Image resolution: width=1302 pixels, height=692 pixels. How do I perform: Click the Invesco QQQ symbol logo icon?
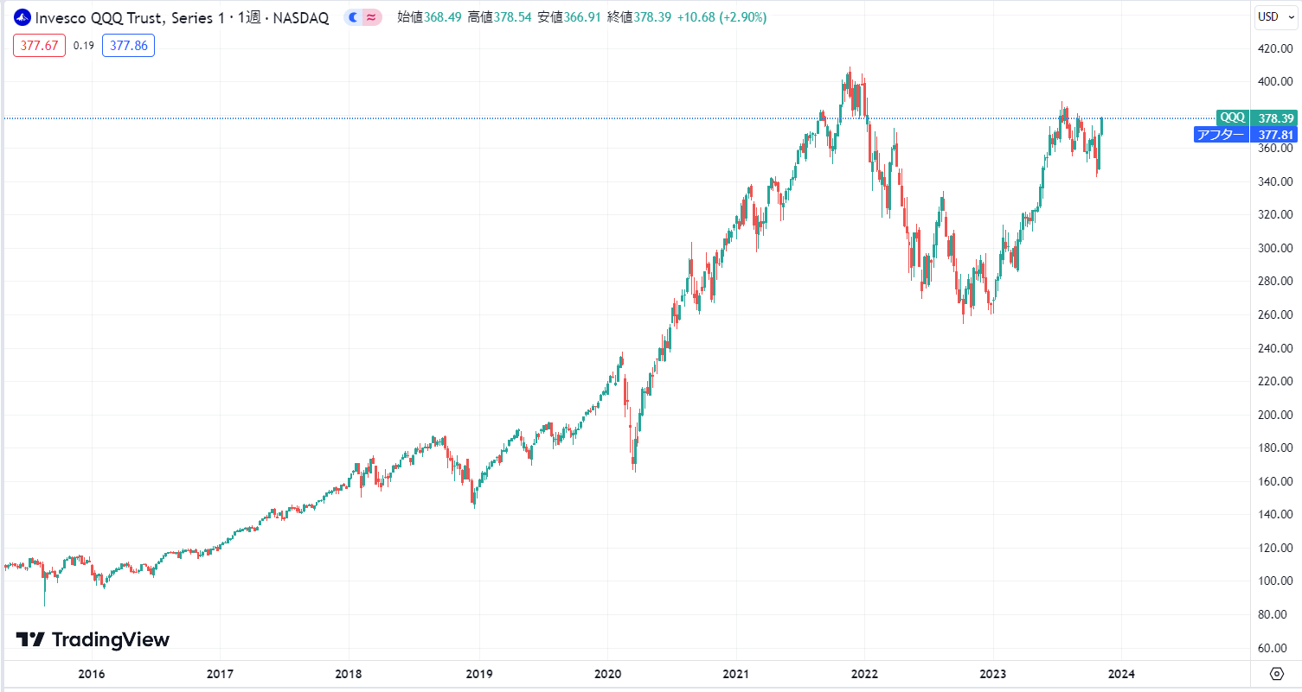point(22,17)
